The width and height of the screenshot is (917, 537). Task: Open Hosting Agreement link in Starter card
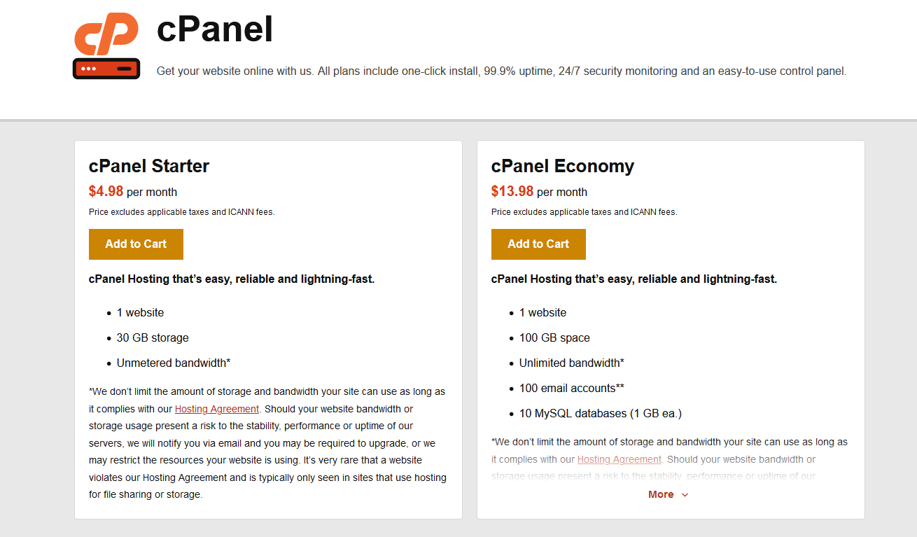[x=217, y=409]
